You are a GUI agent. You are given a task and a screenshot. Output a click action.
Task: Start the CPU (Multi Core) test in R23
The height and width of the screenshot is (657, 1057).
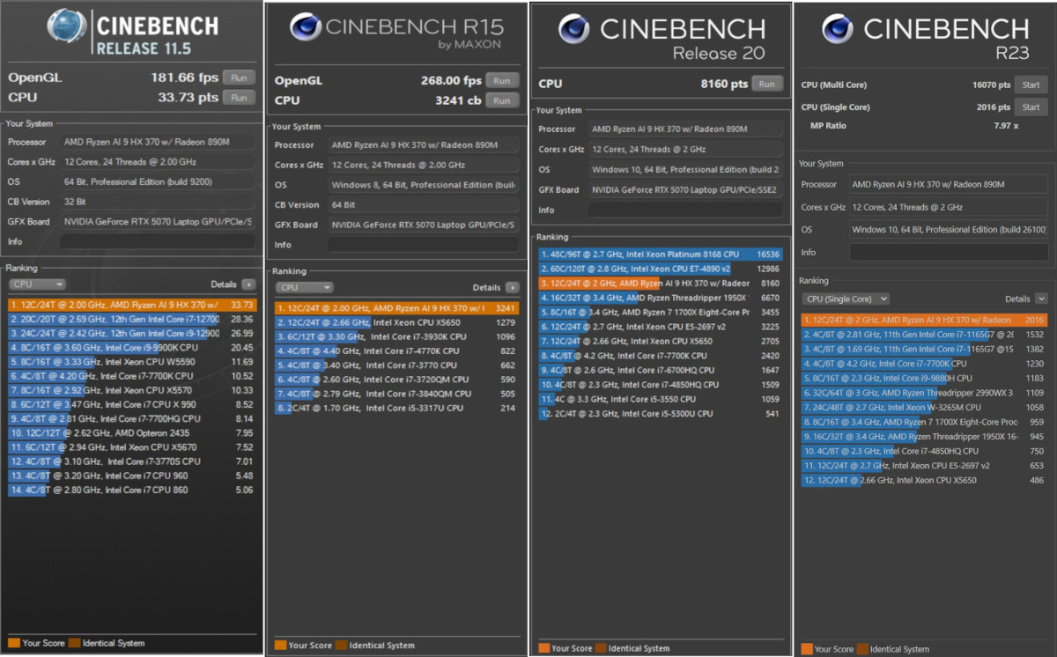(x=1031, y=85)
